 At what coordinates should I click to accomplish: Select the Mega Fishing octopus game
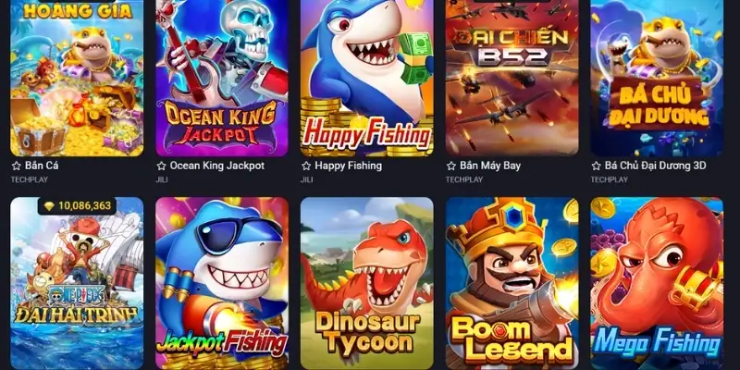coord(657,283)
